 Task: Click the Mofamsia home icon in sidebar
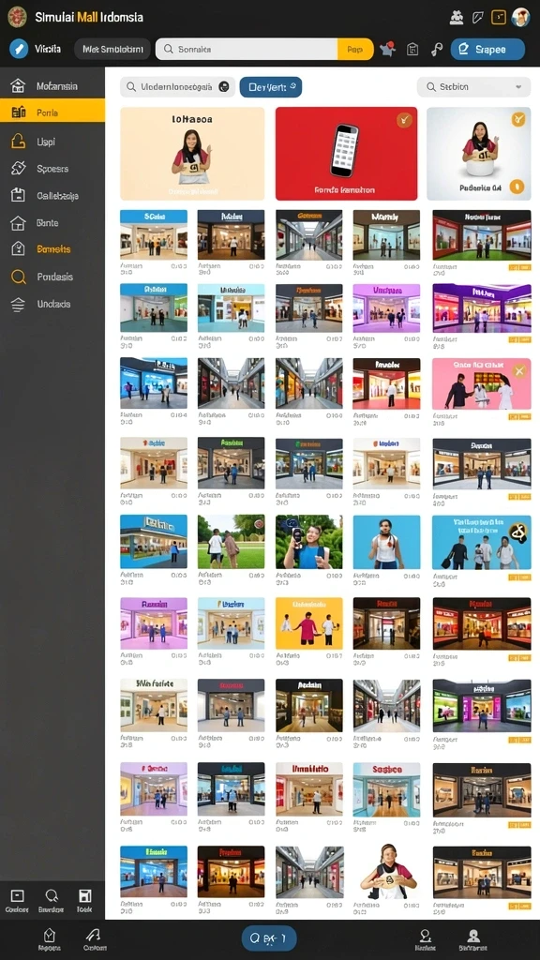coord(19,85)
